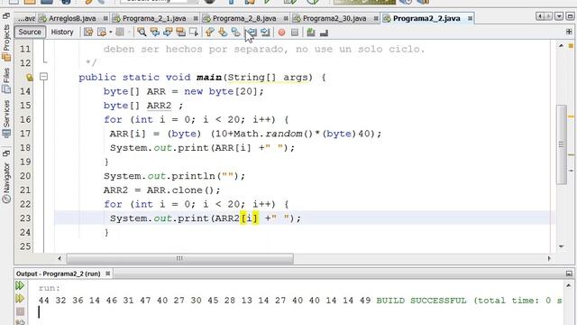Close the ArreglosB.java tab

pyautogui.click(x=105, y=18)
